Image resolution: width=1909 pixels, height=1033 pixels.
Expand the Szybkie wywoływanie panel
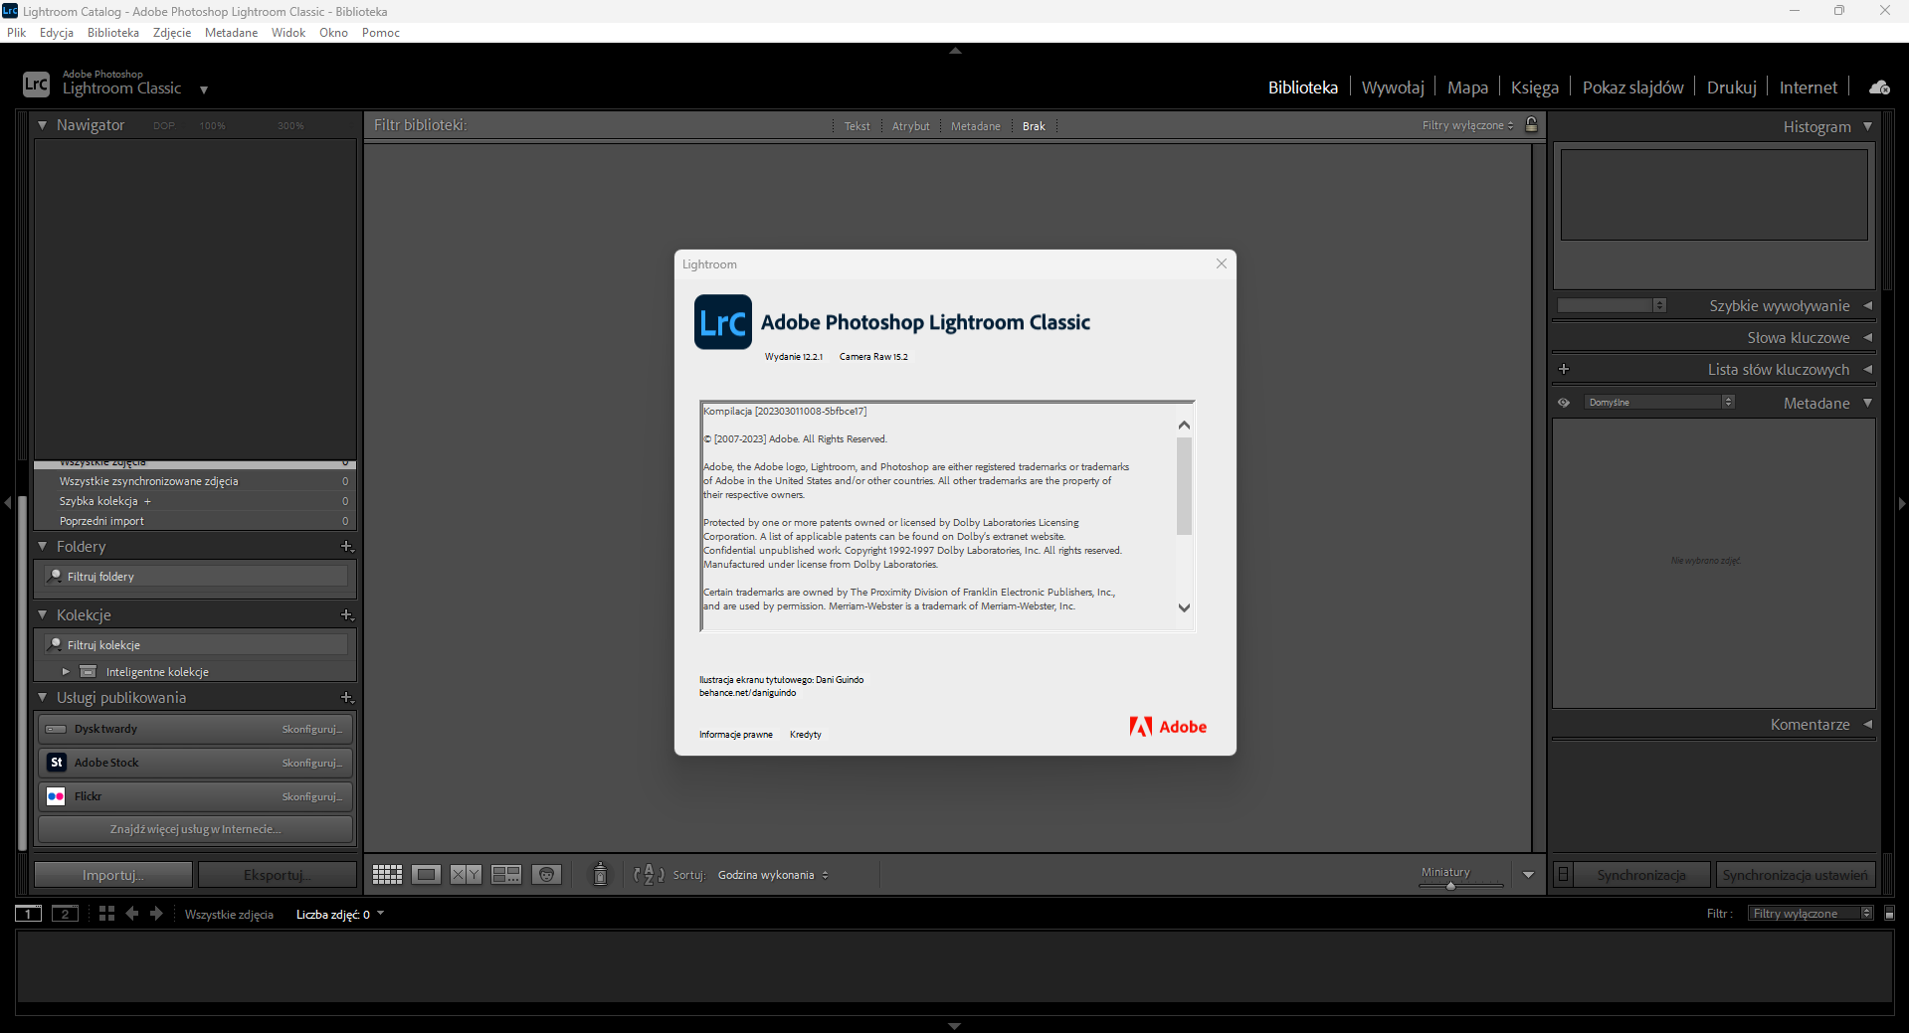[x=1867, y=306]
